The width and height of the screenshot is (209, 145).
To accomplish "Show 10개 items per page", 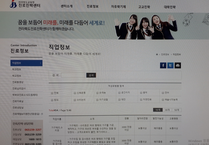I will pyautogui.click(x=158, y=110).
